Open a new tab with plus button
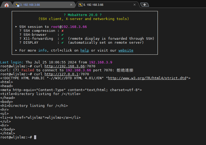Screen dimensions: 206x145 point(144,5)
